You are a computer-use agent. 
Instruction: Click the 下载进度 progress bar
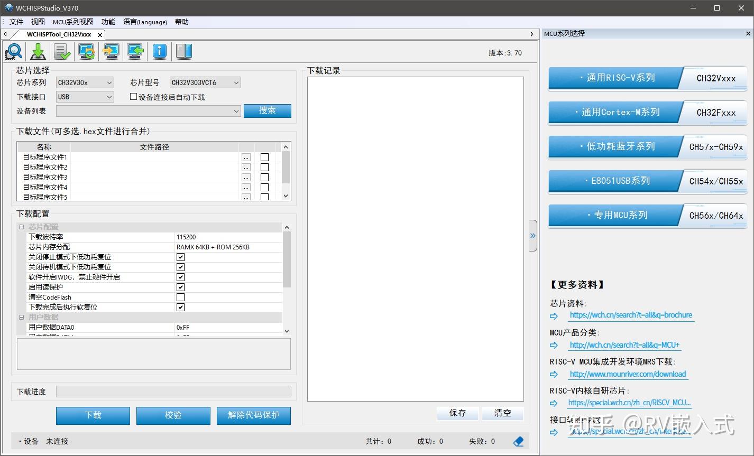pos(174,391)
